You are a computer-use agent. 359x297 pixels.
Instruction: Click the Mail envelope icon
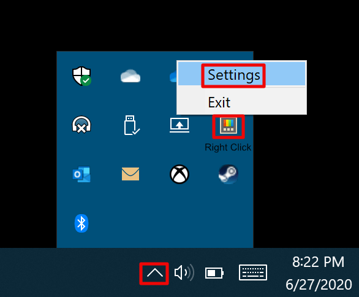[130, 174]
